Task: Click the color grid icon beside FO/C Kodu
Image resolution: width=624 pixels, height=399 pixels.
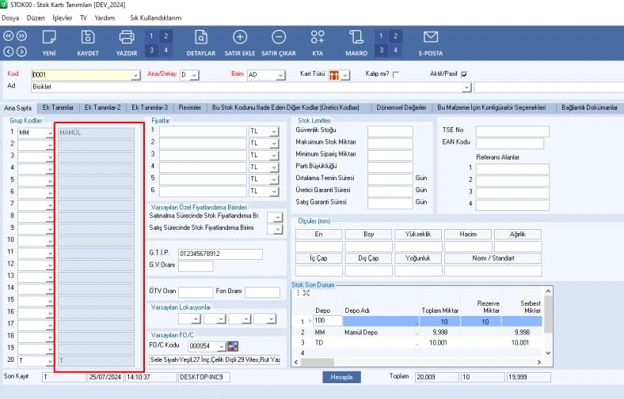Action: click(233, 346)
